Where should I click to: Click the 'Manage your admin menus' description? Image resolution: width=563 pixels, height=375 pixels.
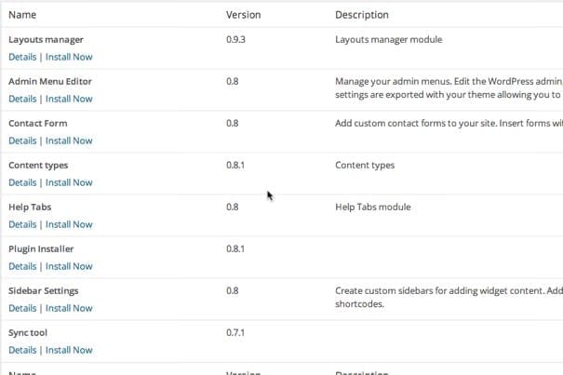coord(449,88)
